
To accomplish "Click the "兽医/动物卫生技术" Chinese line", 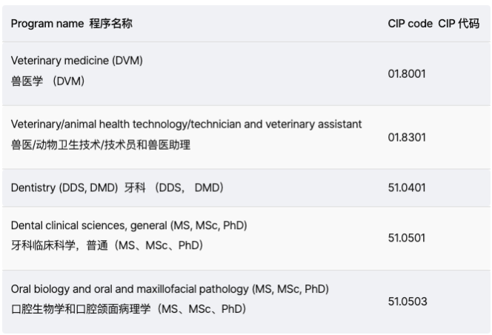I will (100, 145).
